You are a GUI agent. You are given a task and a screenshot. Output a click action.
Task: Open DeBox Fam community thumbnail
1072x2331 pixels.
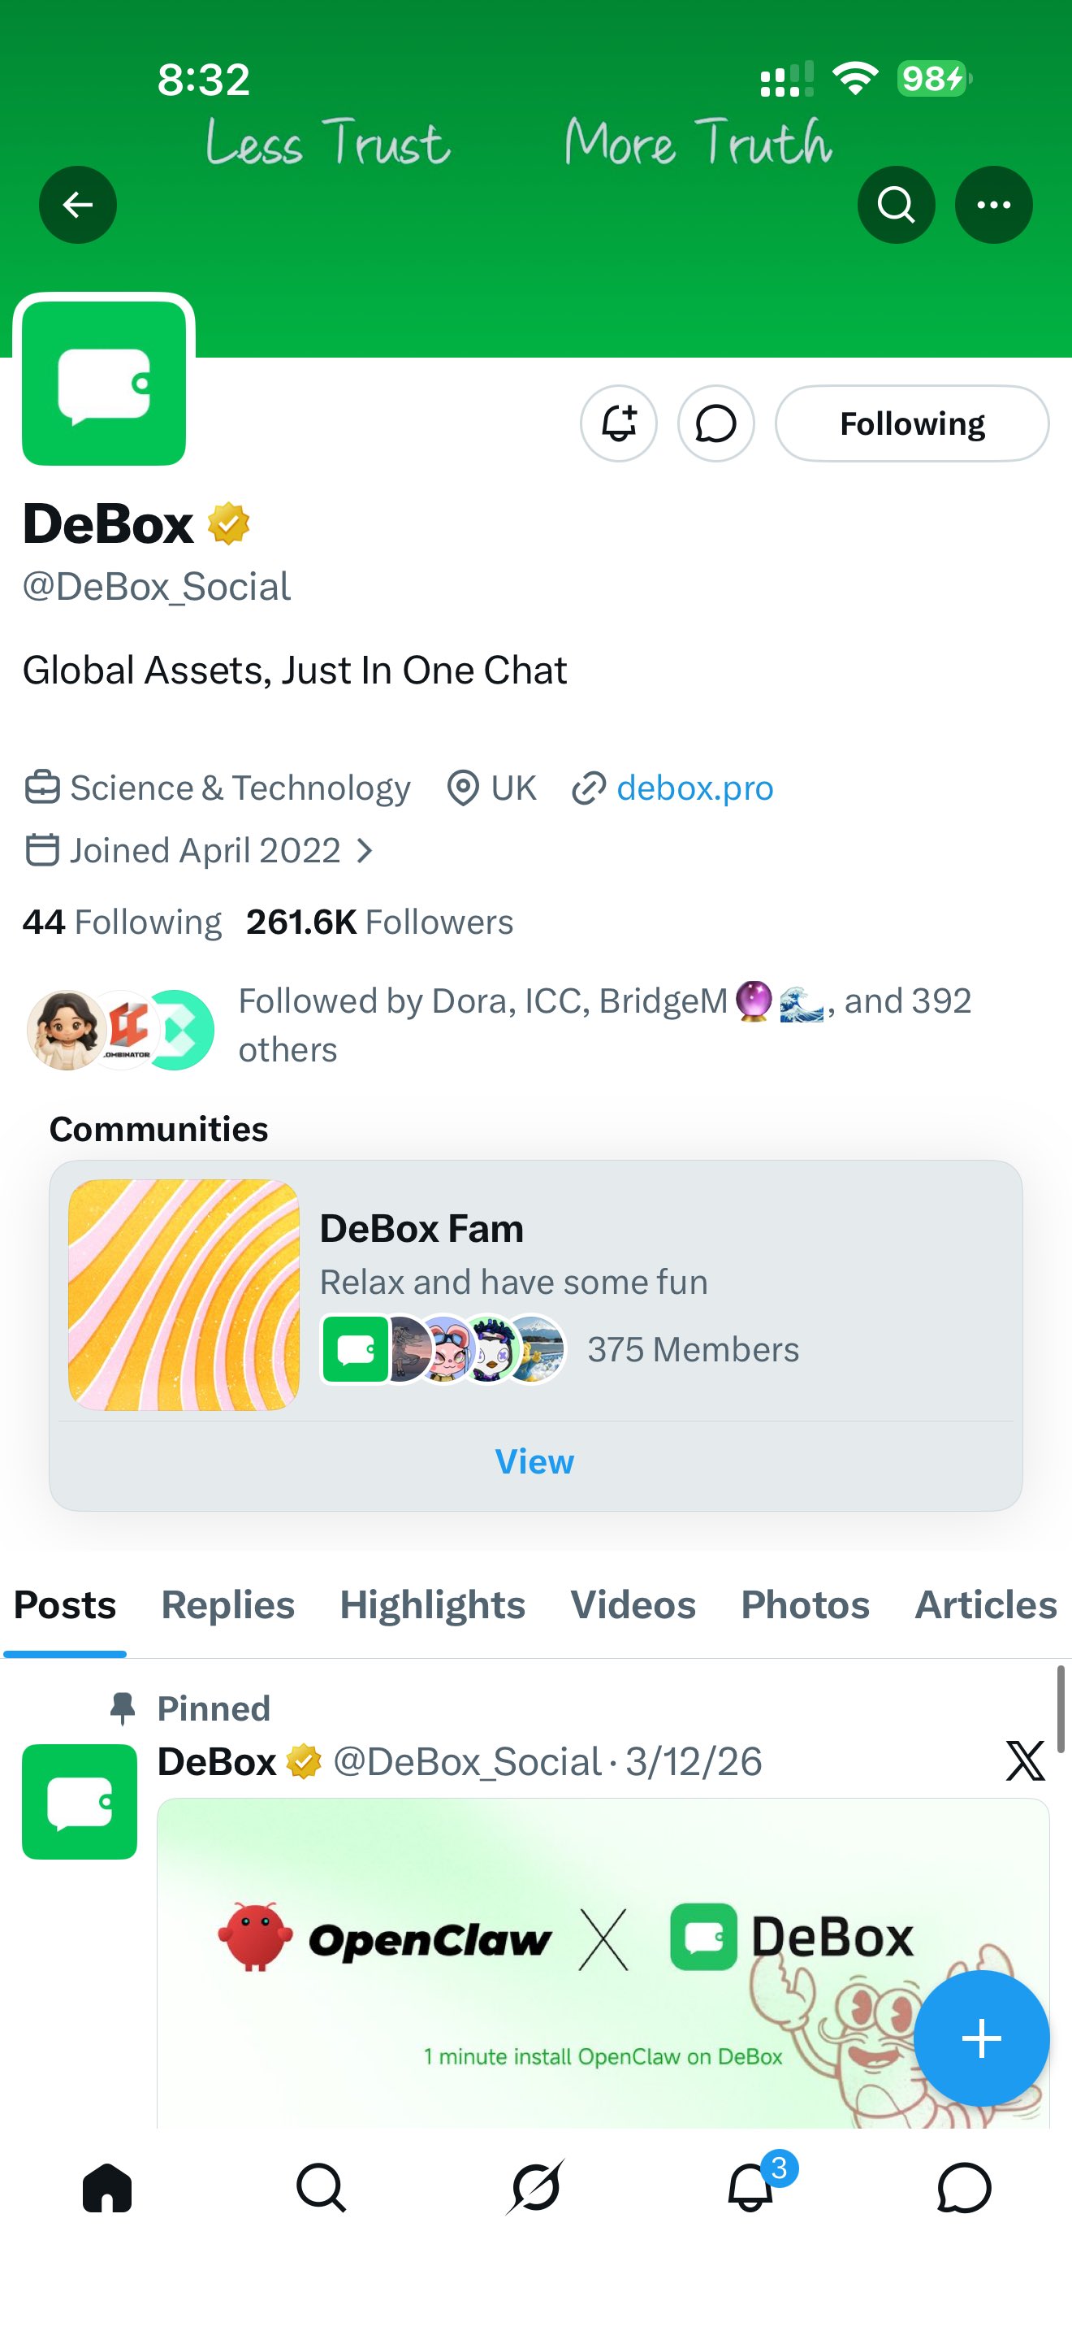(184, 1295)
